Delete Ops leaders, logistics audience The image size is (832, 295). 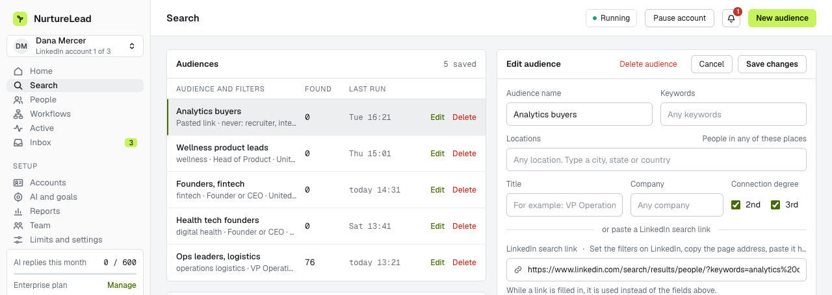coord(464,263)
